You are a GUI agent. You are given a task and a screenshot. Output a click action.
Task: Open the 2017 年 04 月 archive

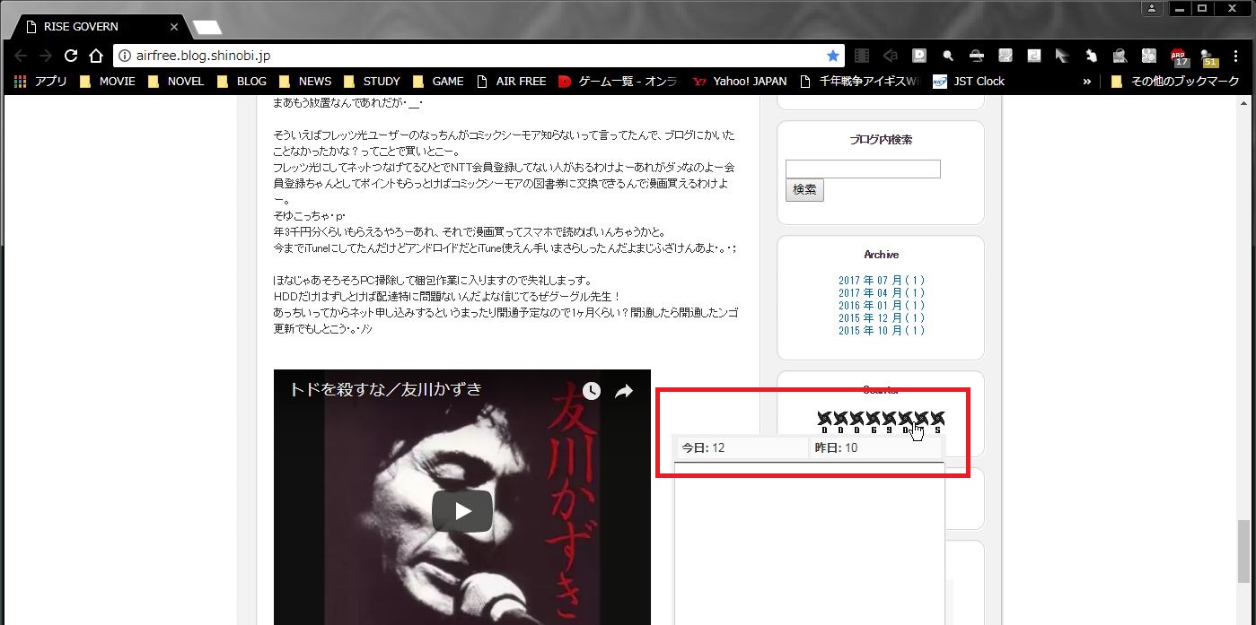pos(882,293)
